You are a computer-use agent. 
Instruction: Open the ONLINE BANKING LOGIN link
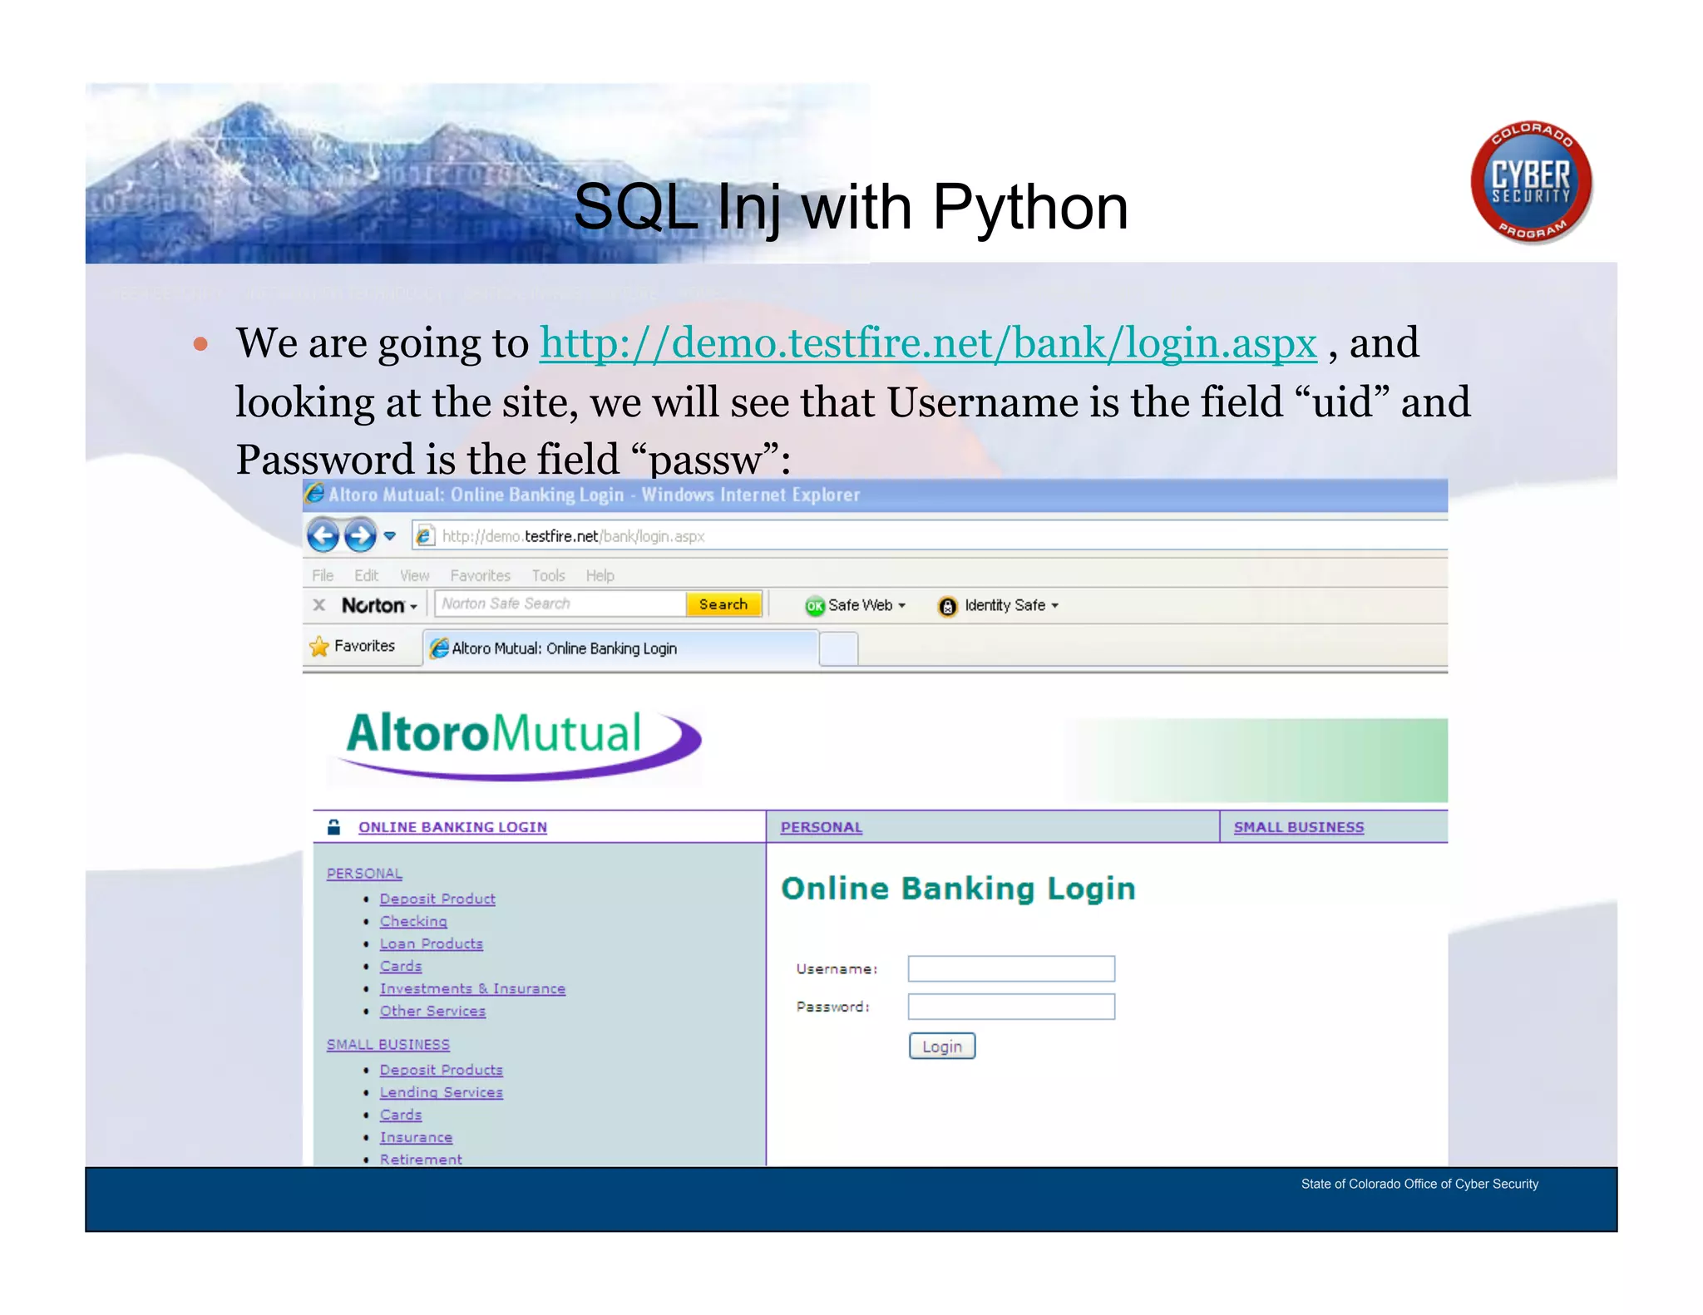point(452,827)
